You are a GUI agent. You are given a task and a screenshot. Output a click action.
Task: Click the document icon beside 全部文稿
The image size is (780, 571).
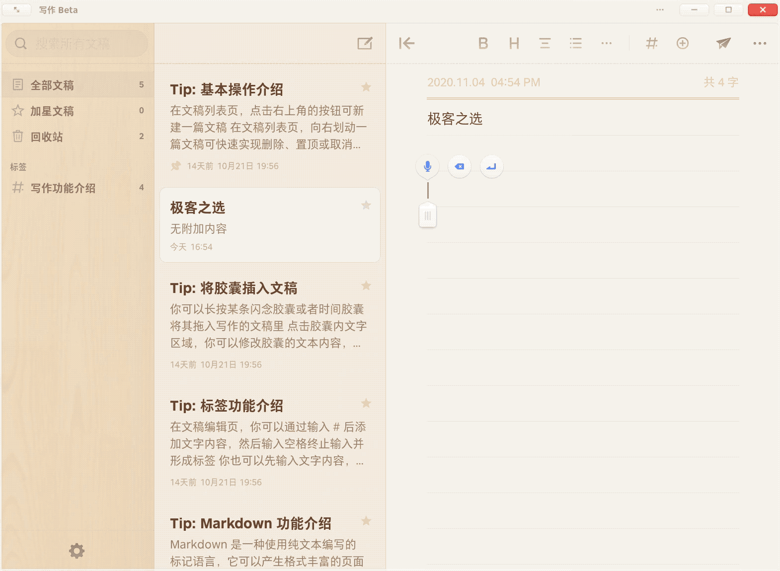pyautogui.click(x=18, y=85)
